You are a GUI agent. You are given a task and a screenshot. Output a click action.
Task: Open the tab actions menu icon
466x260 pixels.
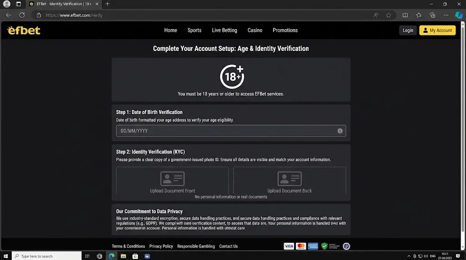(x=18, y=4)
